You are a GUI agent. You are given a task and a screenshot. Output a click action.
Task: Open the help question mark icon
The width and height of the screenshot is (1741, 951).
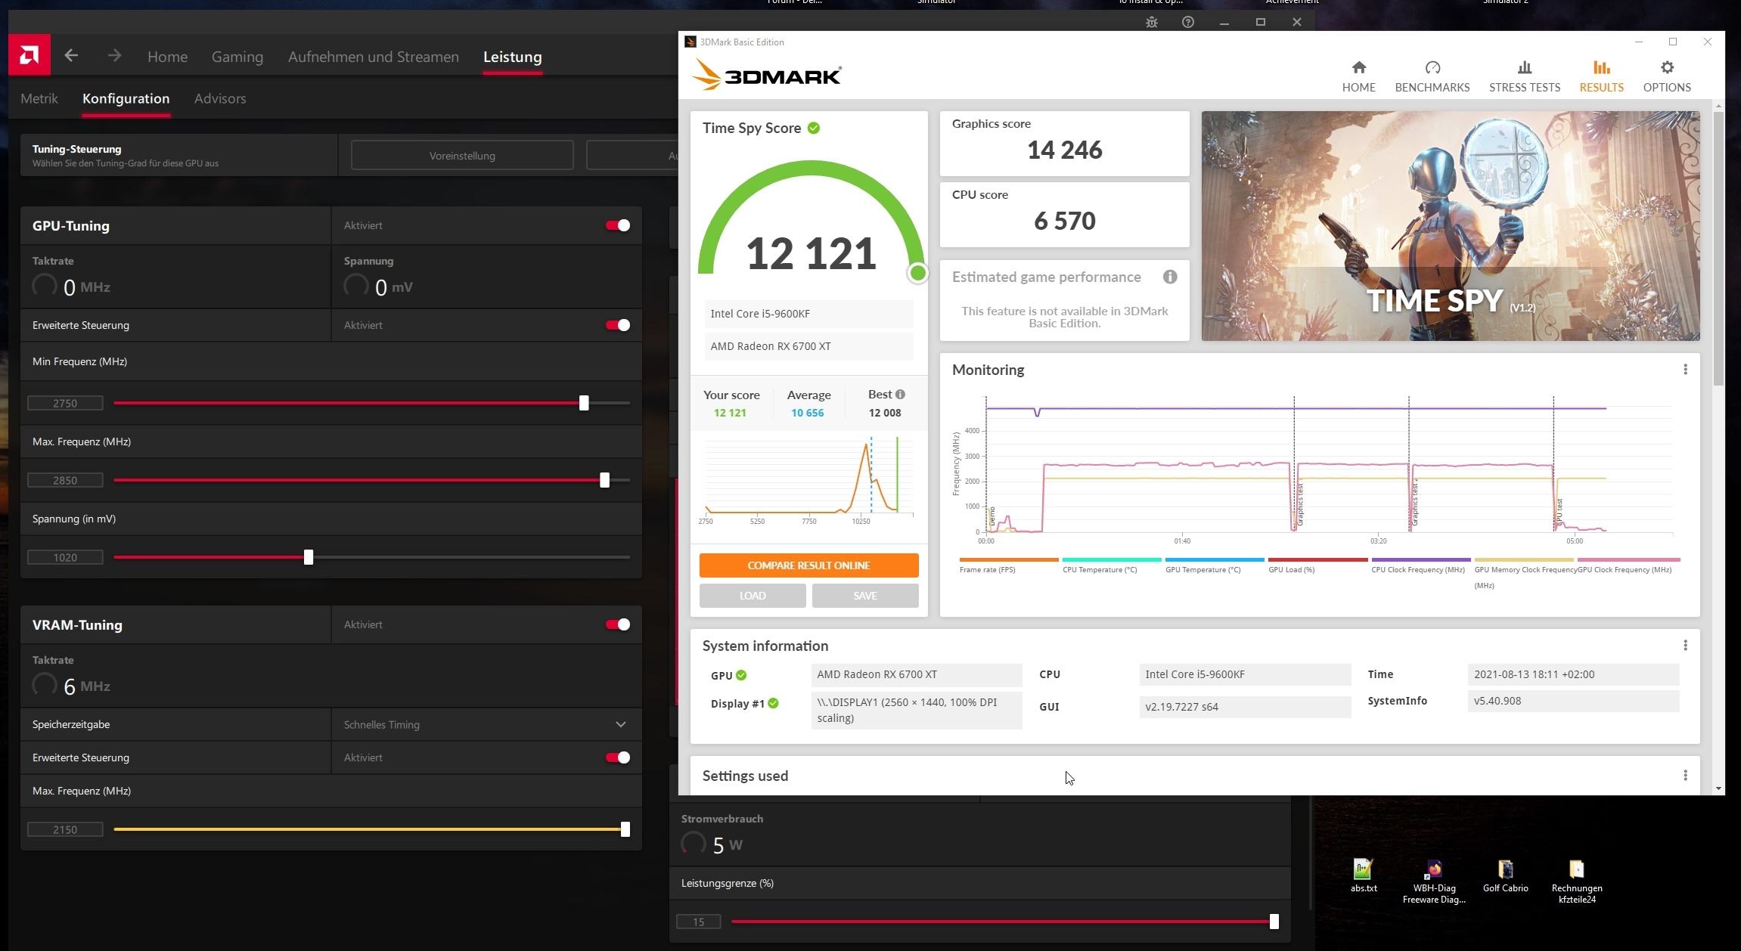pyautogui.click(x=1188, y=22)
